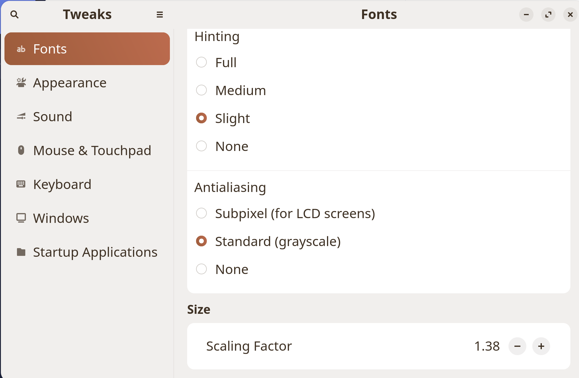The width and height of the screenshot is (579, 378).
Task: Click the Keyboard sidebar icon
Action: [x=21, y=184]
